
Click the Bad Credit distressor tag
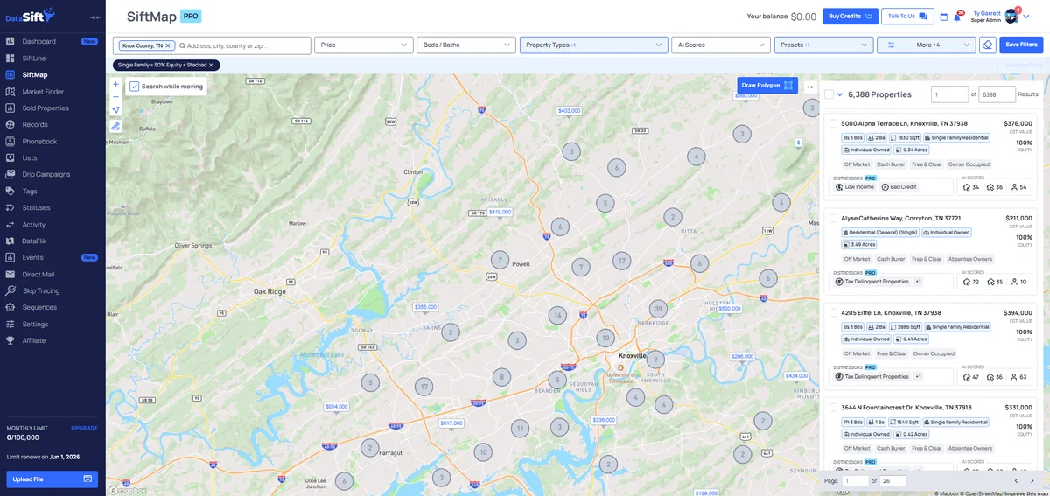tap(899, 187)
